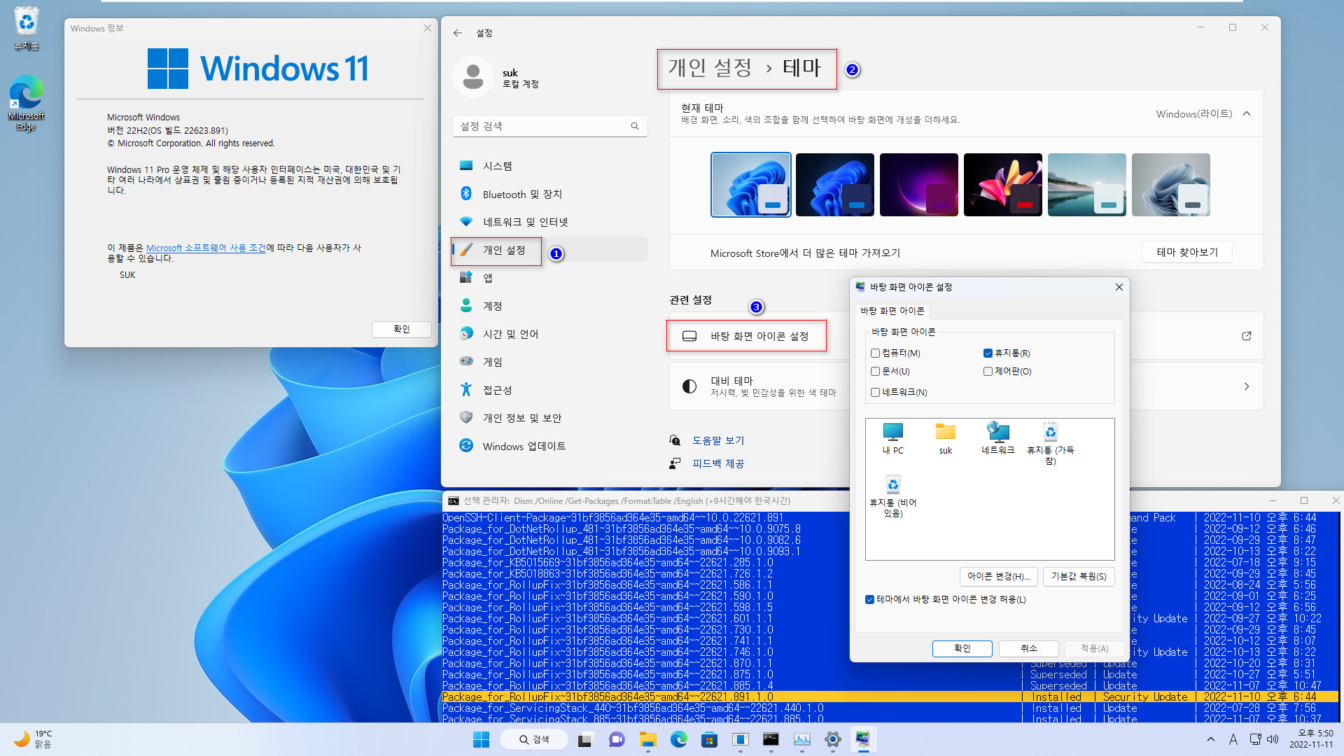Screen dimensions: 1344x756
Task: Click the back arrow in Settings
Action: [458, 33]
